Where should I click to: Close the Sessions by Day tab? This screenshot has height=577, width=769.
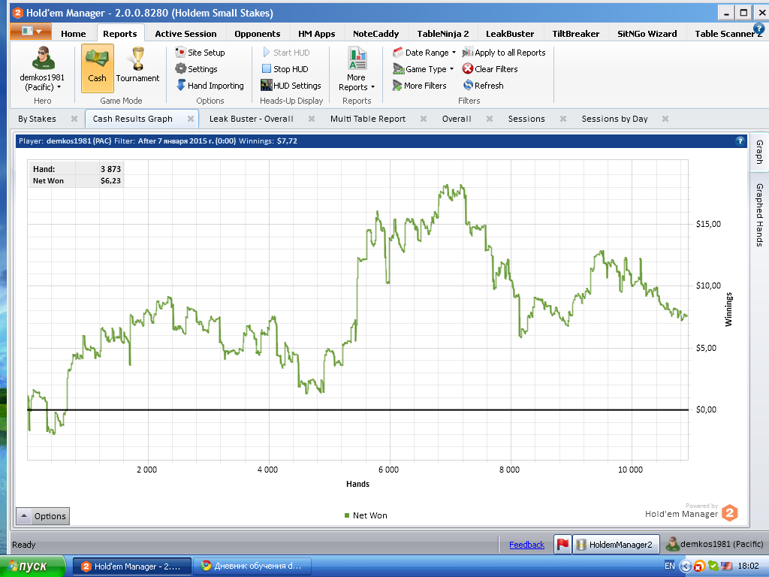665,119
